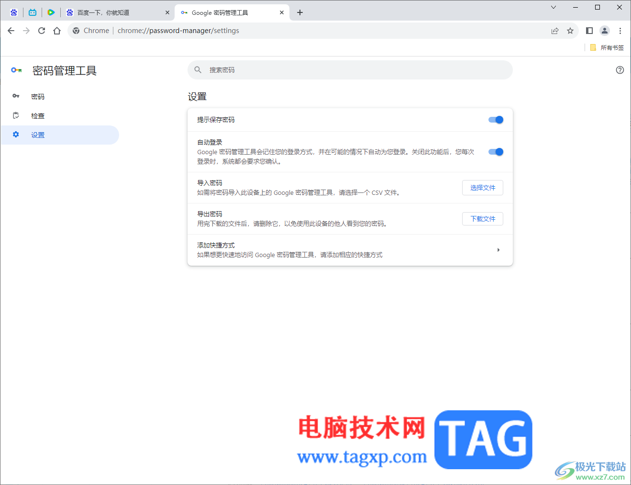Image resolution: width=631 pixels, height=485 pixels.
Task: Focus the address bar URL
Action: point(178,31)
